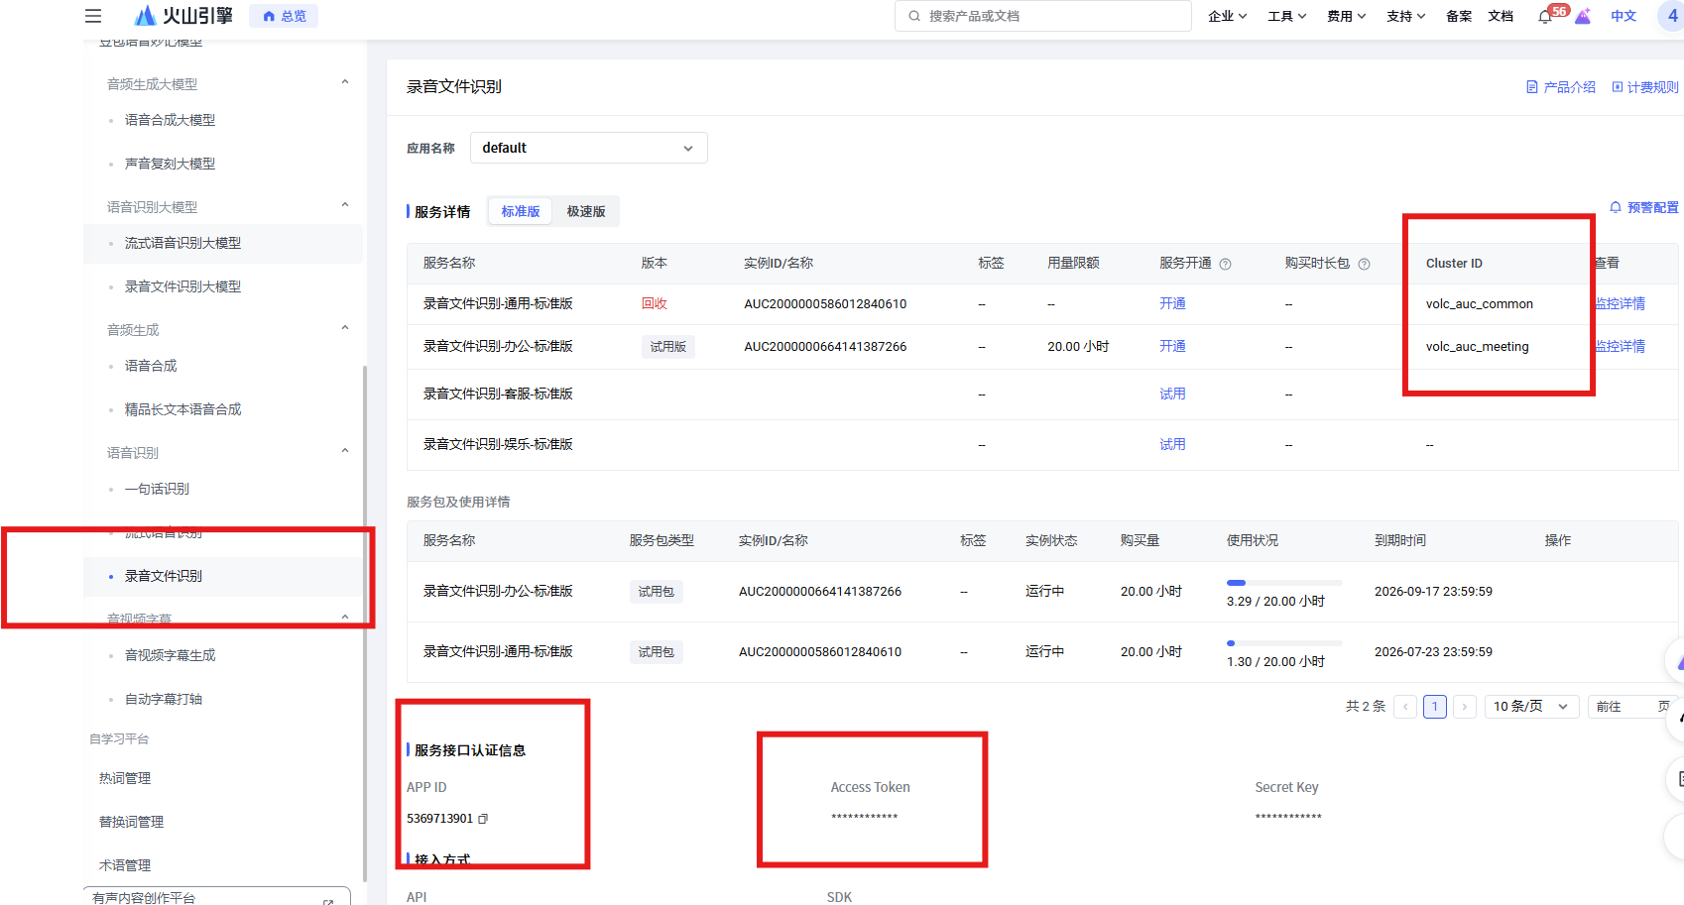1684x905 pixels.
Task: Open 自动字幕打轴 in the sidebar
Action: [x=164, y=699]
